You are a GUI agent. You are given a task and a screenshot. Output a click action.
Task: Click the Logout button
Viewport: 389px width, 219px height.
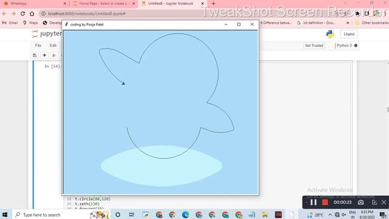coord(349,34)
